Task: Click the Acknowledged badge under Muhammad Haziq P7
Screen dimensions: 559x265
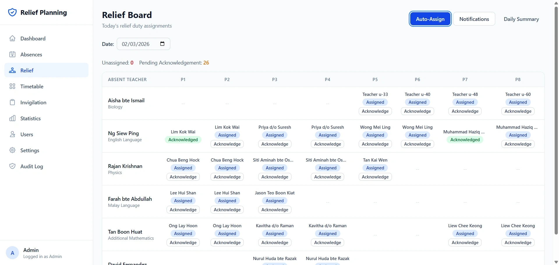Action: [x=465, y=140]
